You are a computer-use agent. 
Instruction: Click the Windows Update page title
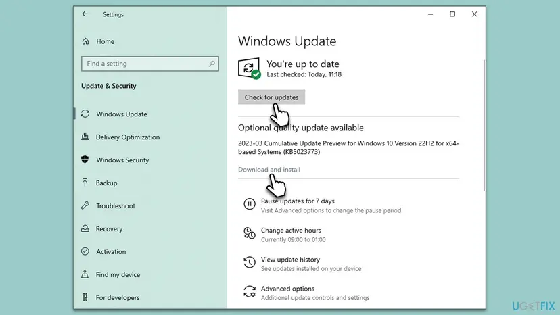[x=287, y=41]
